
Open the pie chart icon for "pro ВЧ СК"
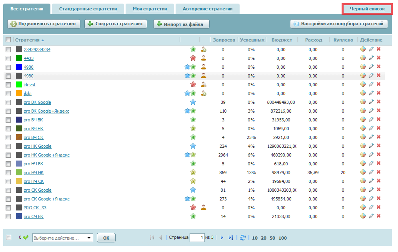coord(363,137)
